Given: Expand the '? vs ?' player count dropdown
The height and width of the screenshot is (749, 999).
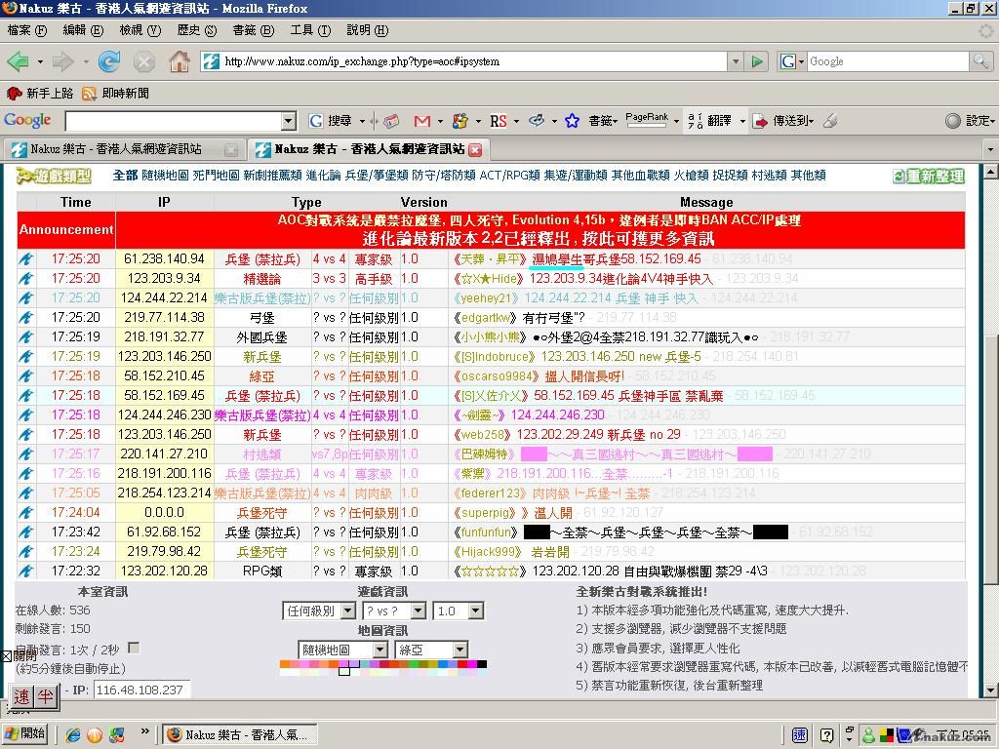Looking at the screenshot, I should (394, 611).
